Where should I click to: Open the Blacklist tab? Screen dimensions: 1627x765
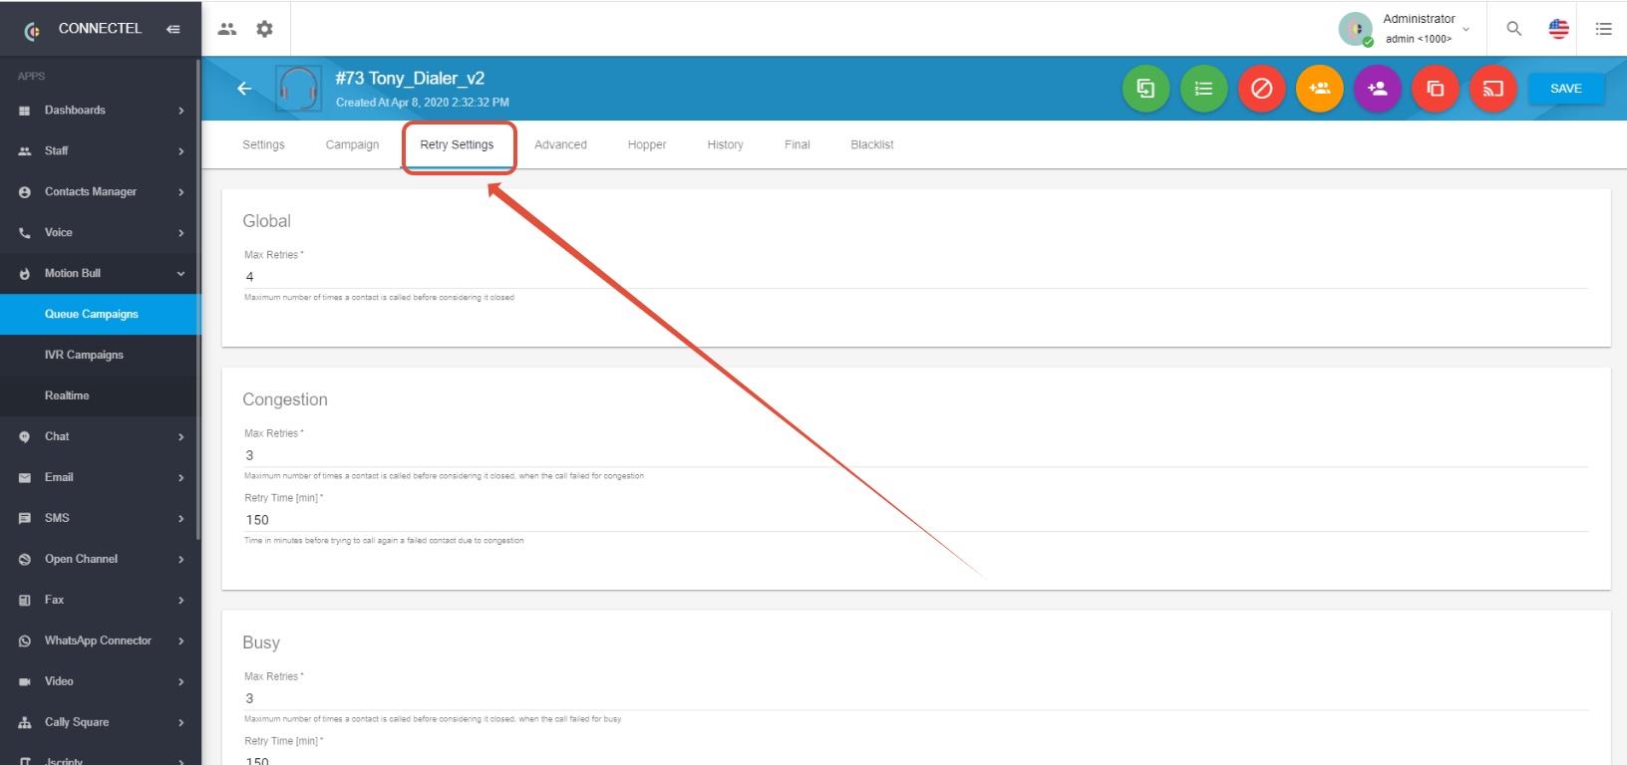[872, 144]
